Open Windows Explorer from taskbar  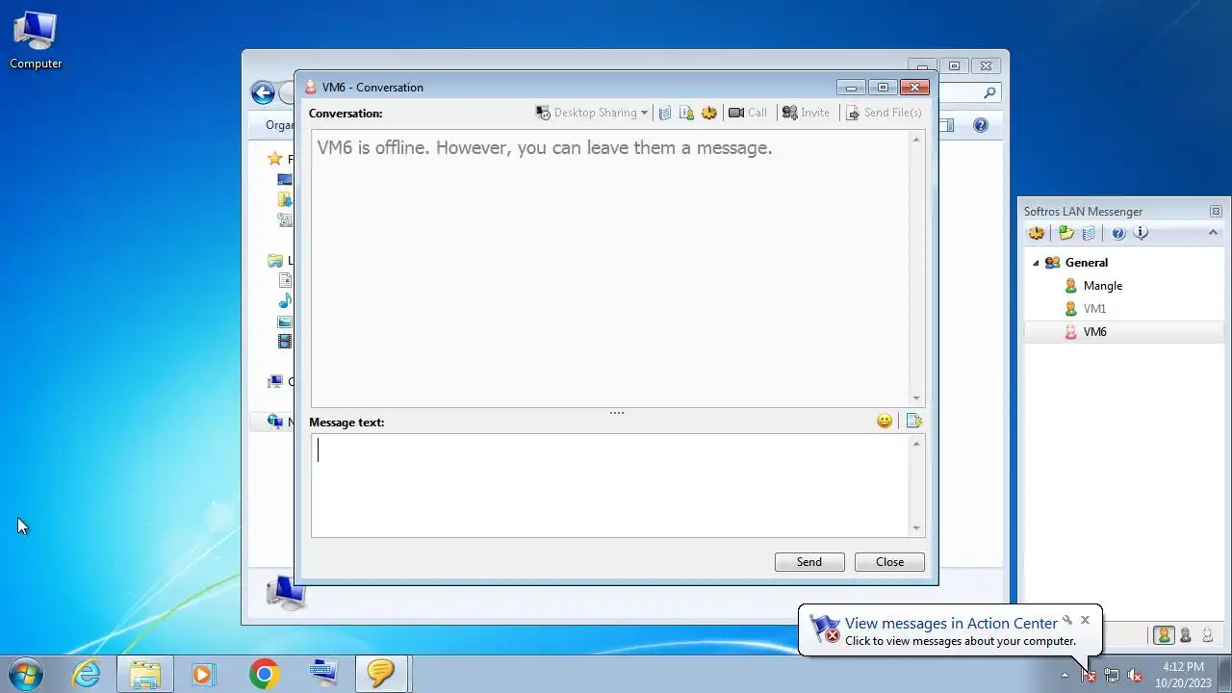[x=145, y=674]
